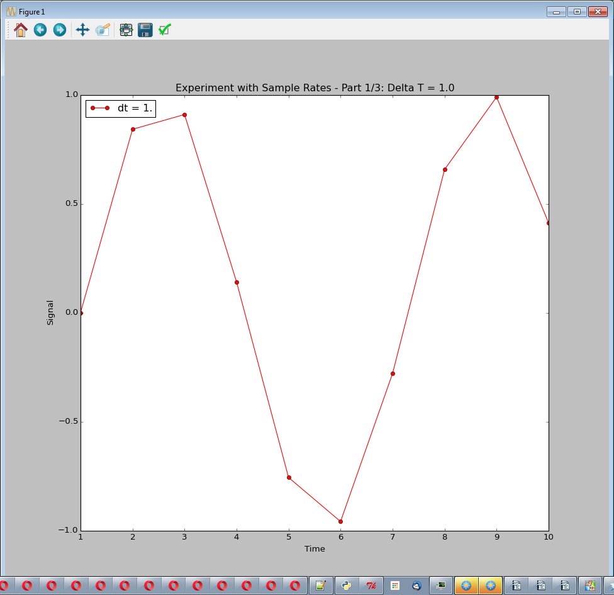Open the red Tk window in taskbar
614x595 pixels.
click(371, 586)
